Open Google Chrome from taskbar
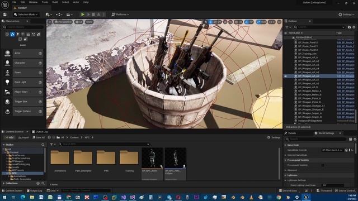The width and height of the screenshot is (358, 201). click(x=279, y=197)
